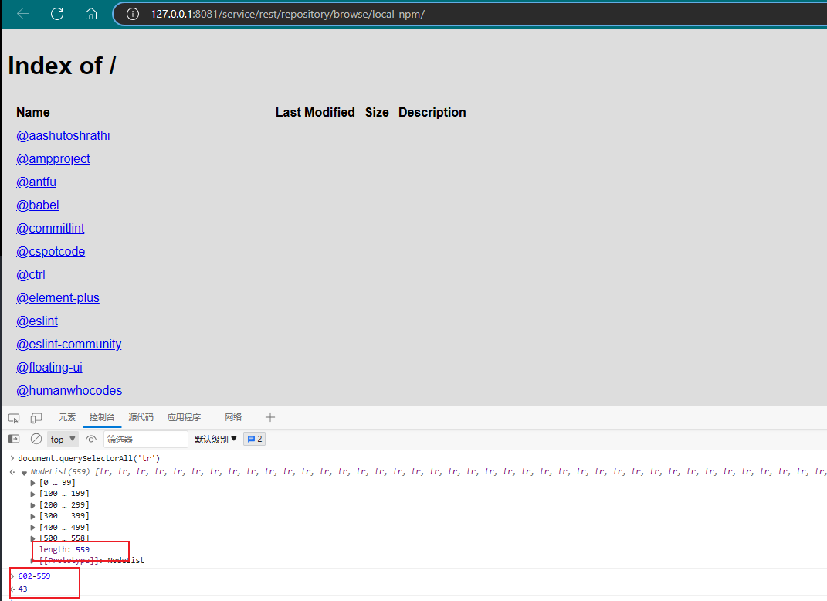Open the browser home page icon
827x601 pixels.
click(90, 14)
